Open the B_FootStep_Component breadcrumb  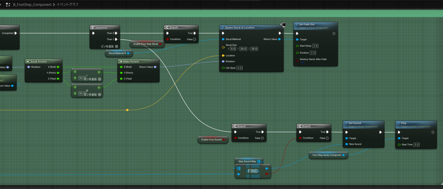pos(32,5)
